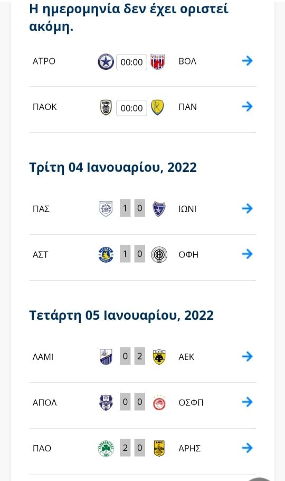Screen dimensions: 285x481
Task: Open ΑΠΟΛ vs ΟΣΦΠ match arrow
Action: coord(248,402)
